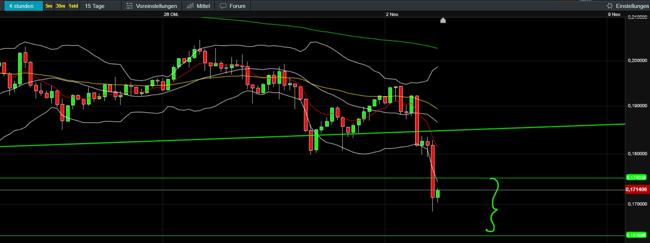The image size is (650, 243).
Task: Click the house-shaped marker above the chart
Action: click(443, 21)
